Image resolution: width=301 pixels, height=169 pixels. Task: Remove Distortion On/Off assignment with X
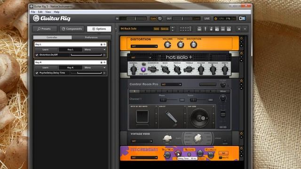tap(104, 55)
